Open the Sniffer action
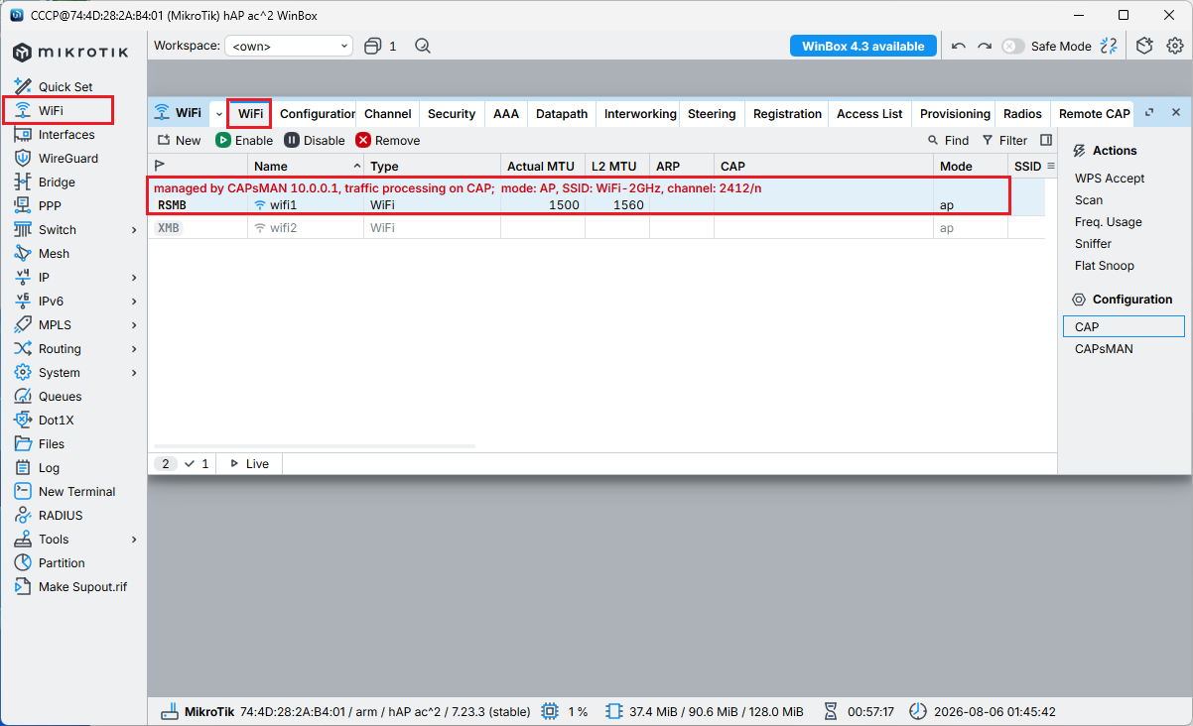Viewport: 1193px width, 726px height. click(1093, 244)
